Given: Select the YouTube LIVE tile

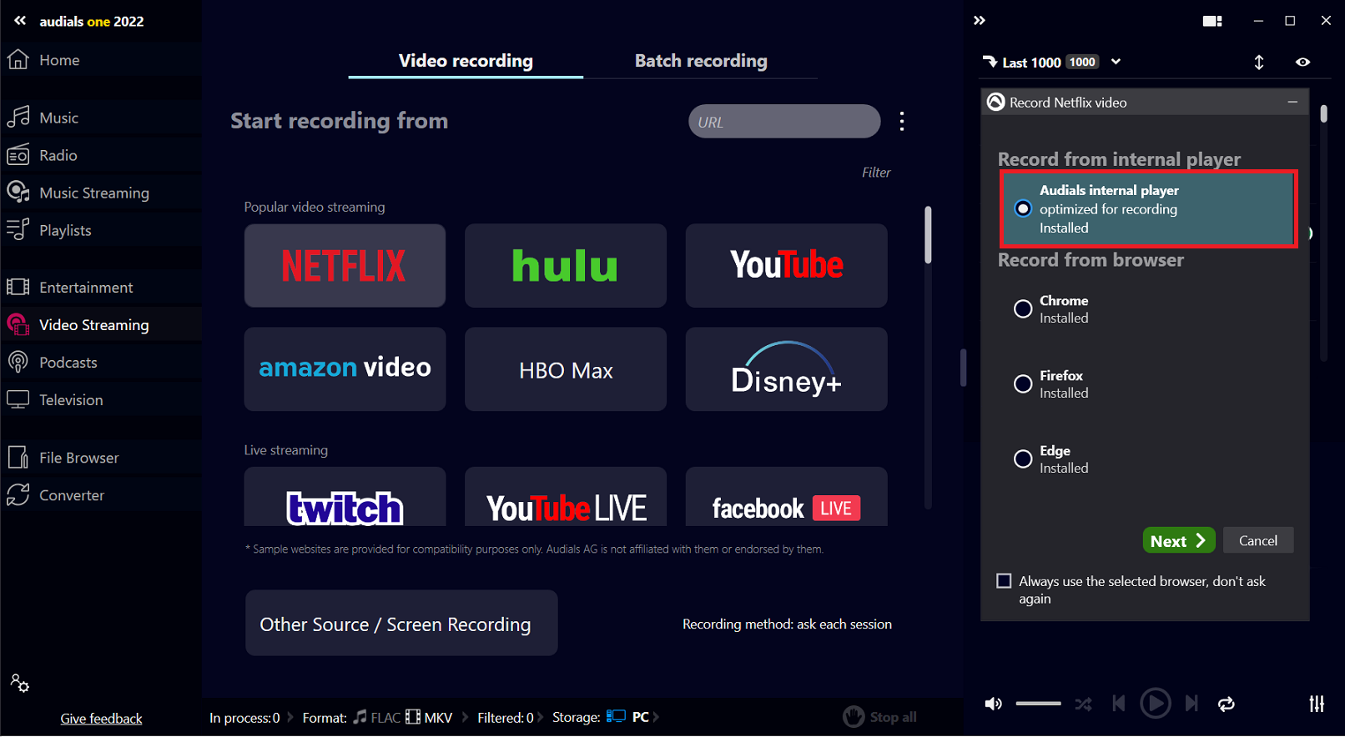Looking at the screenshot, I should tap(566, 497).
